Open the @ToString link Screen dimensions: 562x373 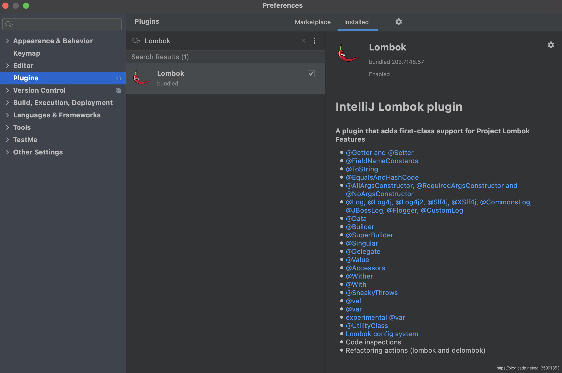pos(362,169)
